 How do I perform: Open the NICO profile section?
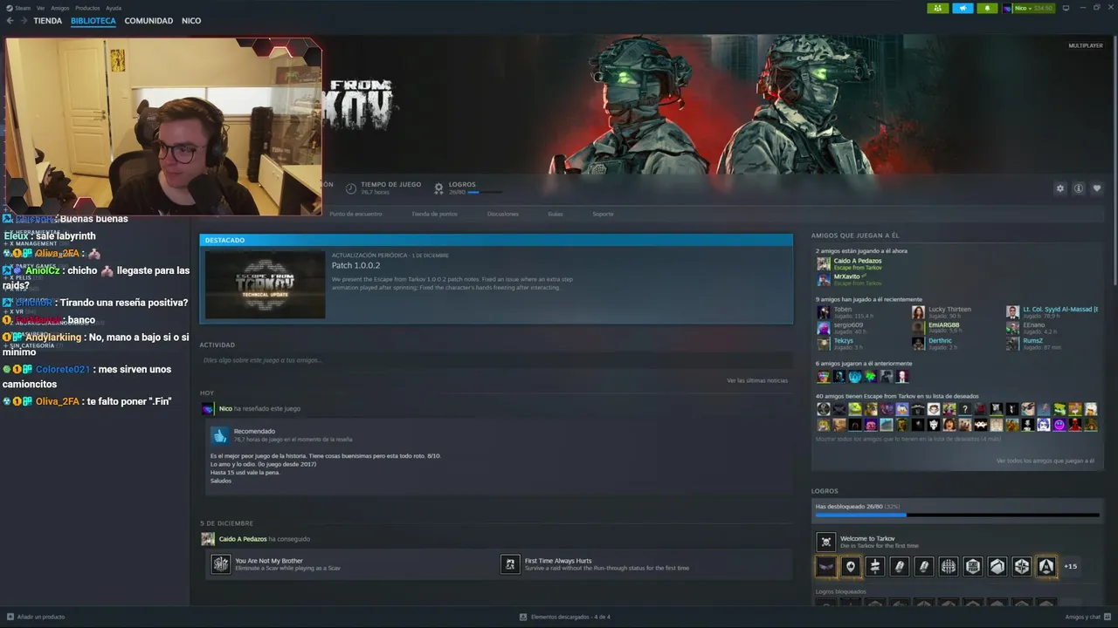pyautogui.click(x=191, y=21)
